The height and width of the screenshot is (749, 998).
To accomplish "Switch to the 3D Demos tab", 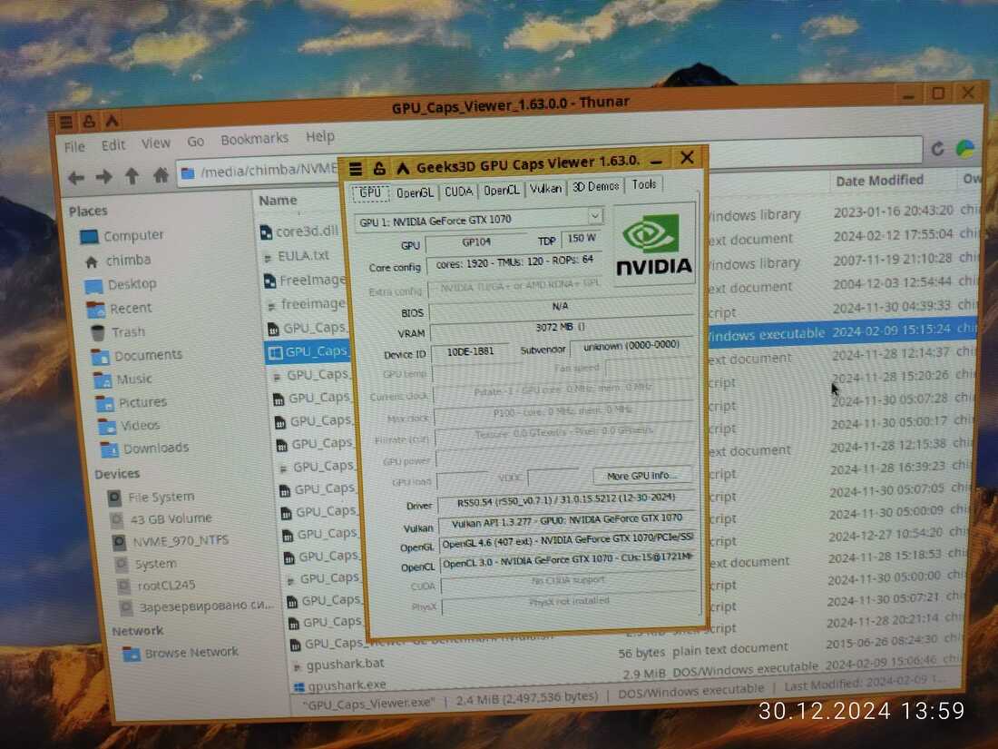I will click(x=595, y=186).
